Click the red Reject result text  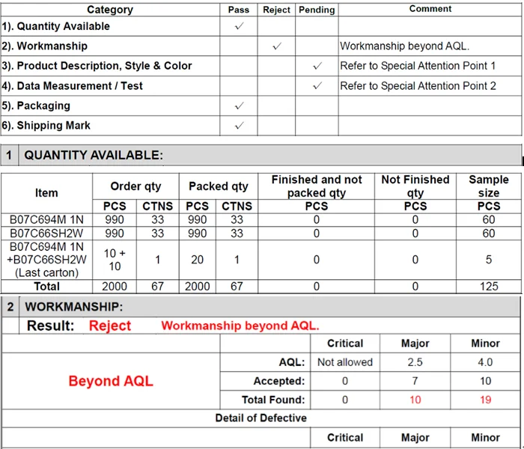110,326
